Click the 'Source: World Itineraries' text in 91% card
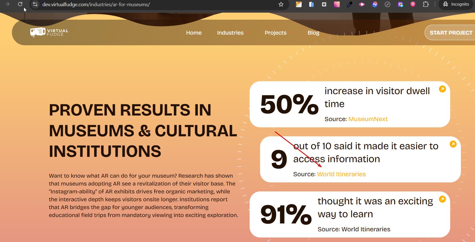The height and width of the screenshot is (242, 475). (x=354, y=229)
